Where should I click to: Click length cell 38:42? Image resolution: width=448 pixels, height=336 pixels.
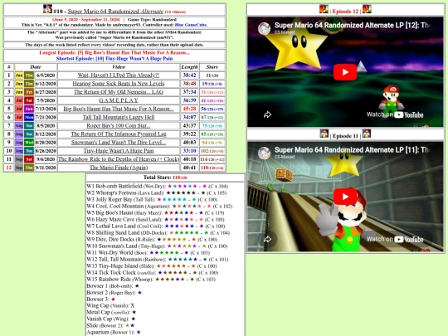[189, 75]
